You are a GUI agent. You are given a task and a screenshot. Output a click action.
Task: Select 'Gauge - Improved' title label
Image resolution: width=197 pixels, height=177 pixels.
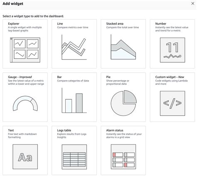(20, 77)
